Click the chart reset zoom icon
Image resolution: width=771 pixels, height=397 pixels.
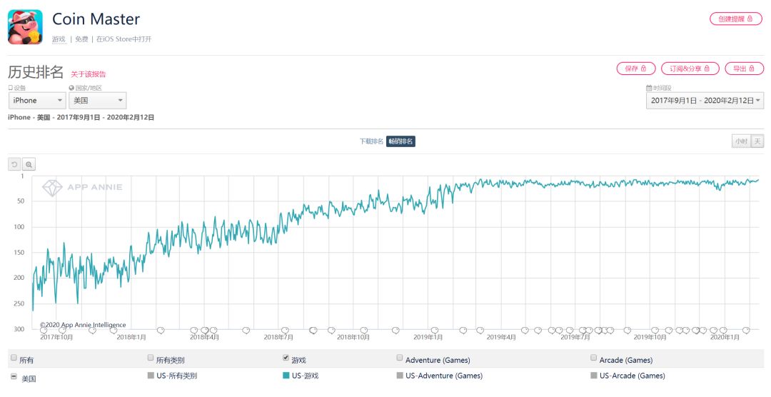[x=14, y=164]
